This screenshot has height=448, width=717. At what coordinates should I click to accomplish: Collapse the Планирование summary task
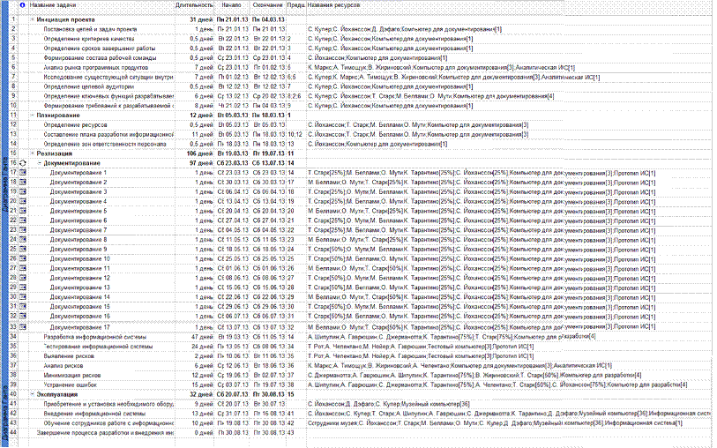[33, 116]
